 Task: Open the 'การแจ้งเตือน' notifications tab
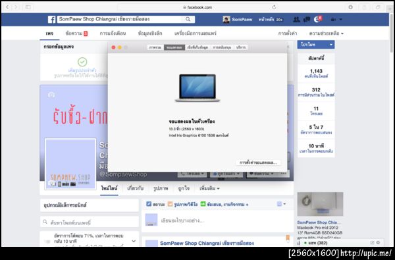point(113,34)
